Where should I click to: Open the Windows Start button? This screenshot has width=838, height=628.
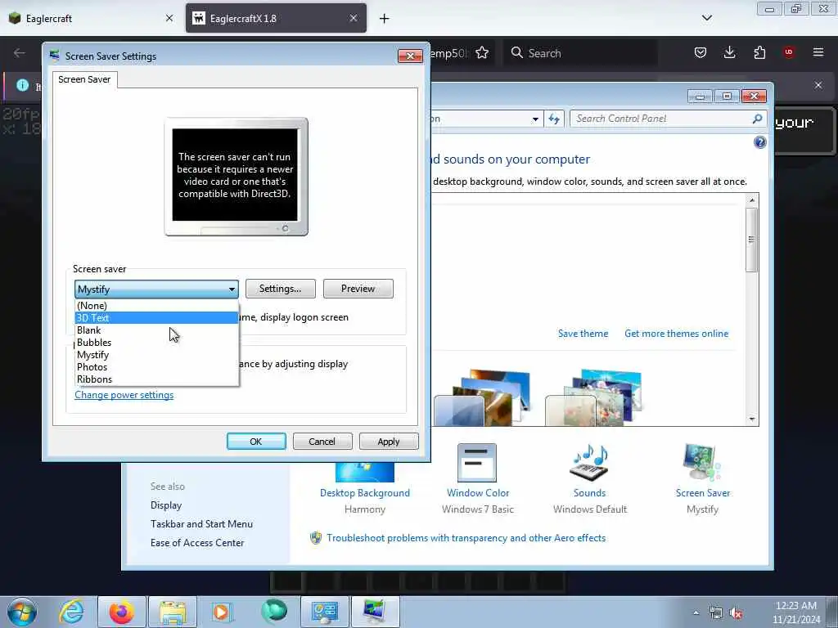point(22,612)
